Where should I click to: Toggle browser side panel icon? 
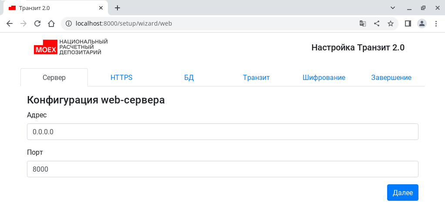pyautogui.click(x=408, y=23)
